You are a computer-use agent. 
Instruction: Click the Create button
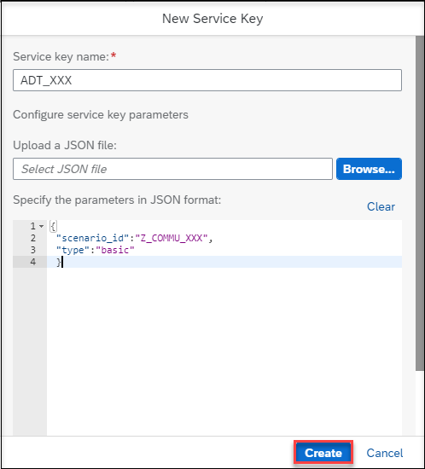click(323, 453)
